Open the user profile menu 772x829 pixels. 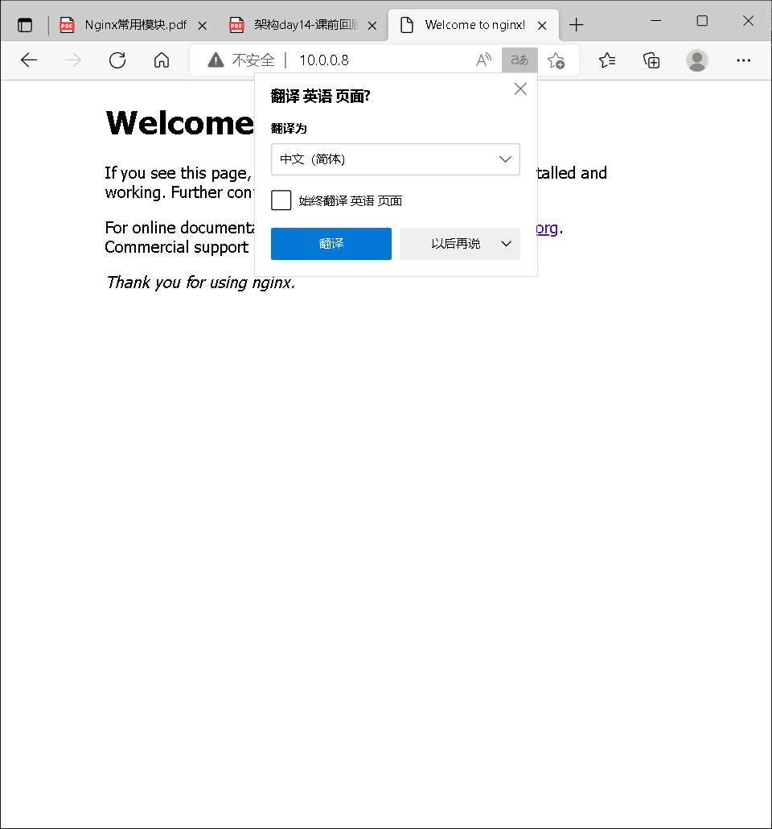[x=697, y=60]
